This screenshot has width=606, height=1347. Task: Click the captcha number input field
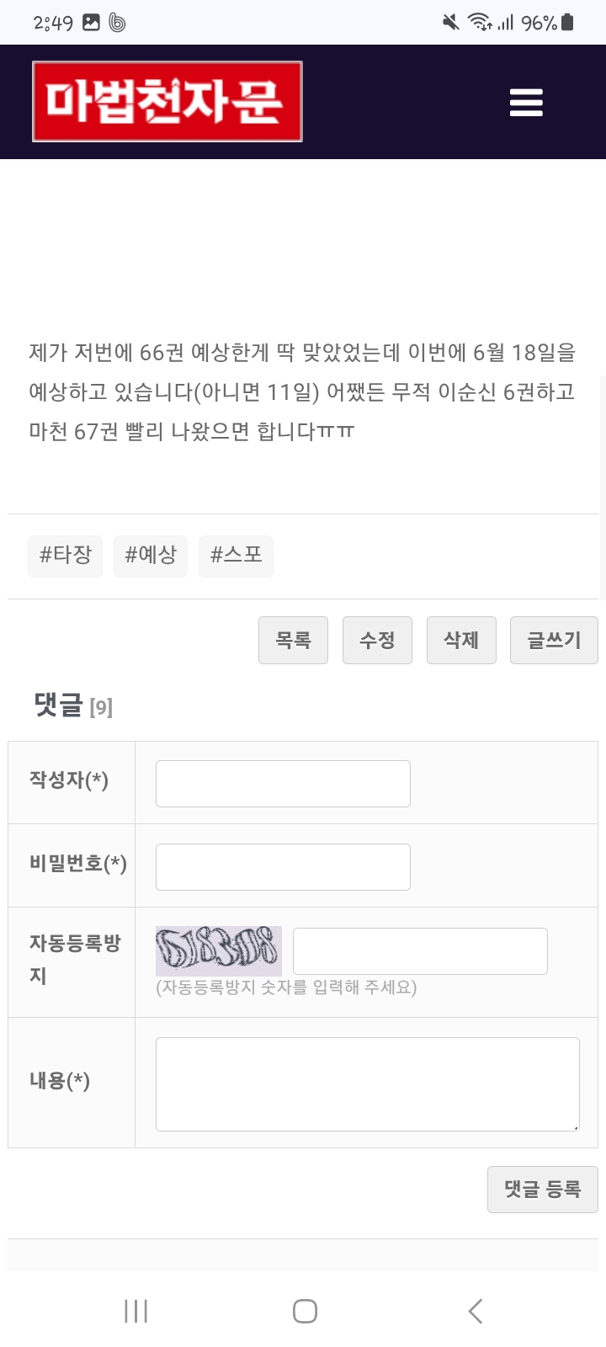pyautogui.click(x=420, y=951)
